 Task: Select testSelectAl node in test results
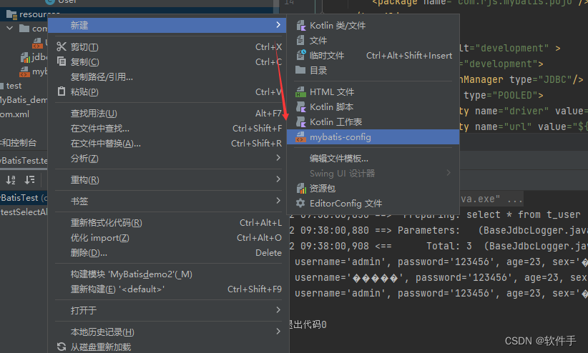coord(24,212)
